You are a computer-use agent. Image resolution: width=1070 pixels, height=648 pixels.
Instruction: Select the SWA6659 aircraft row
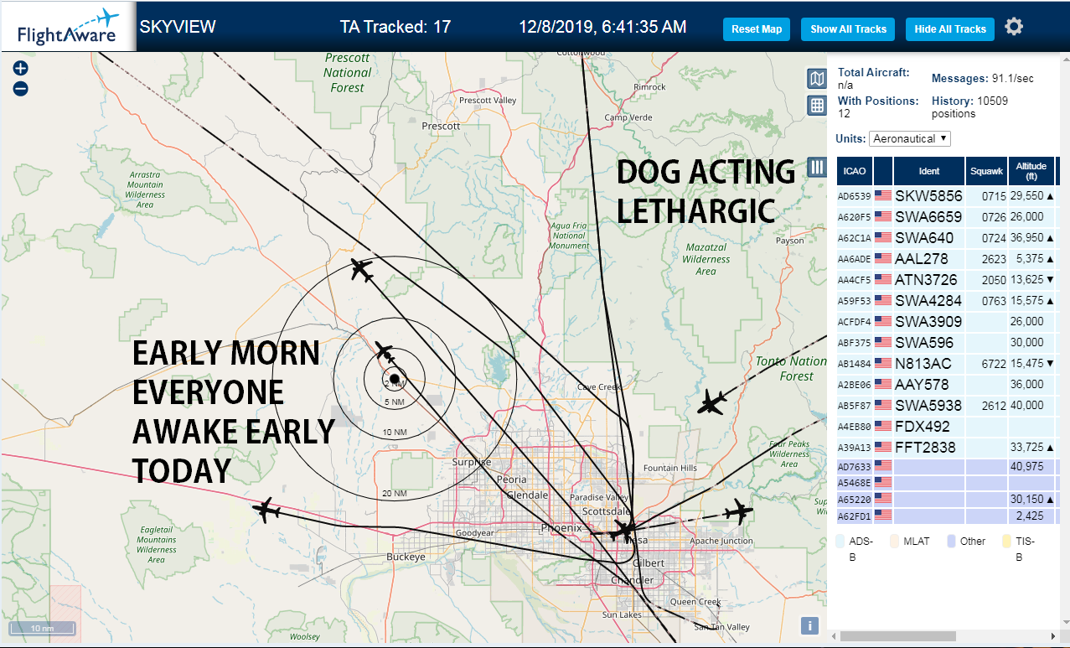948,217
